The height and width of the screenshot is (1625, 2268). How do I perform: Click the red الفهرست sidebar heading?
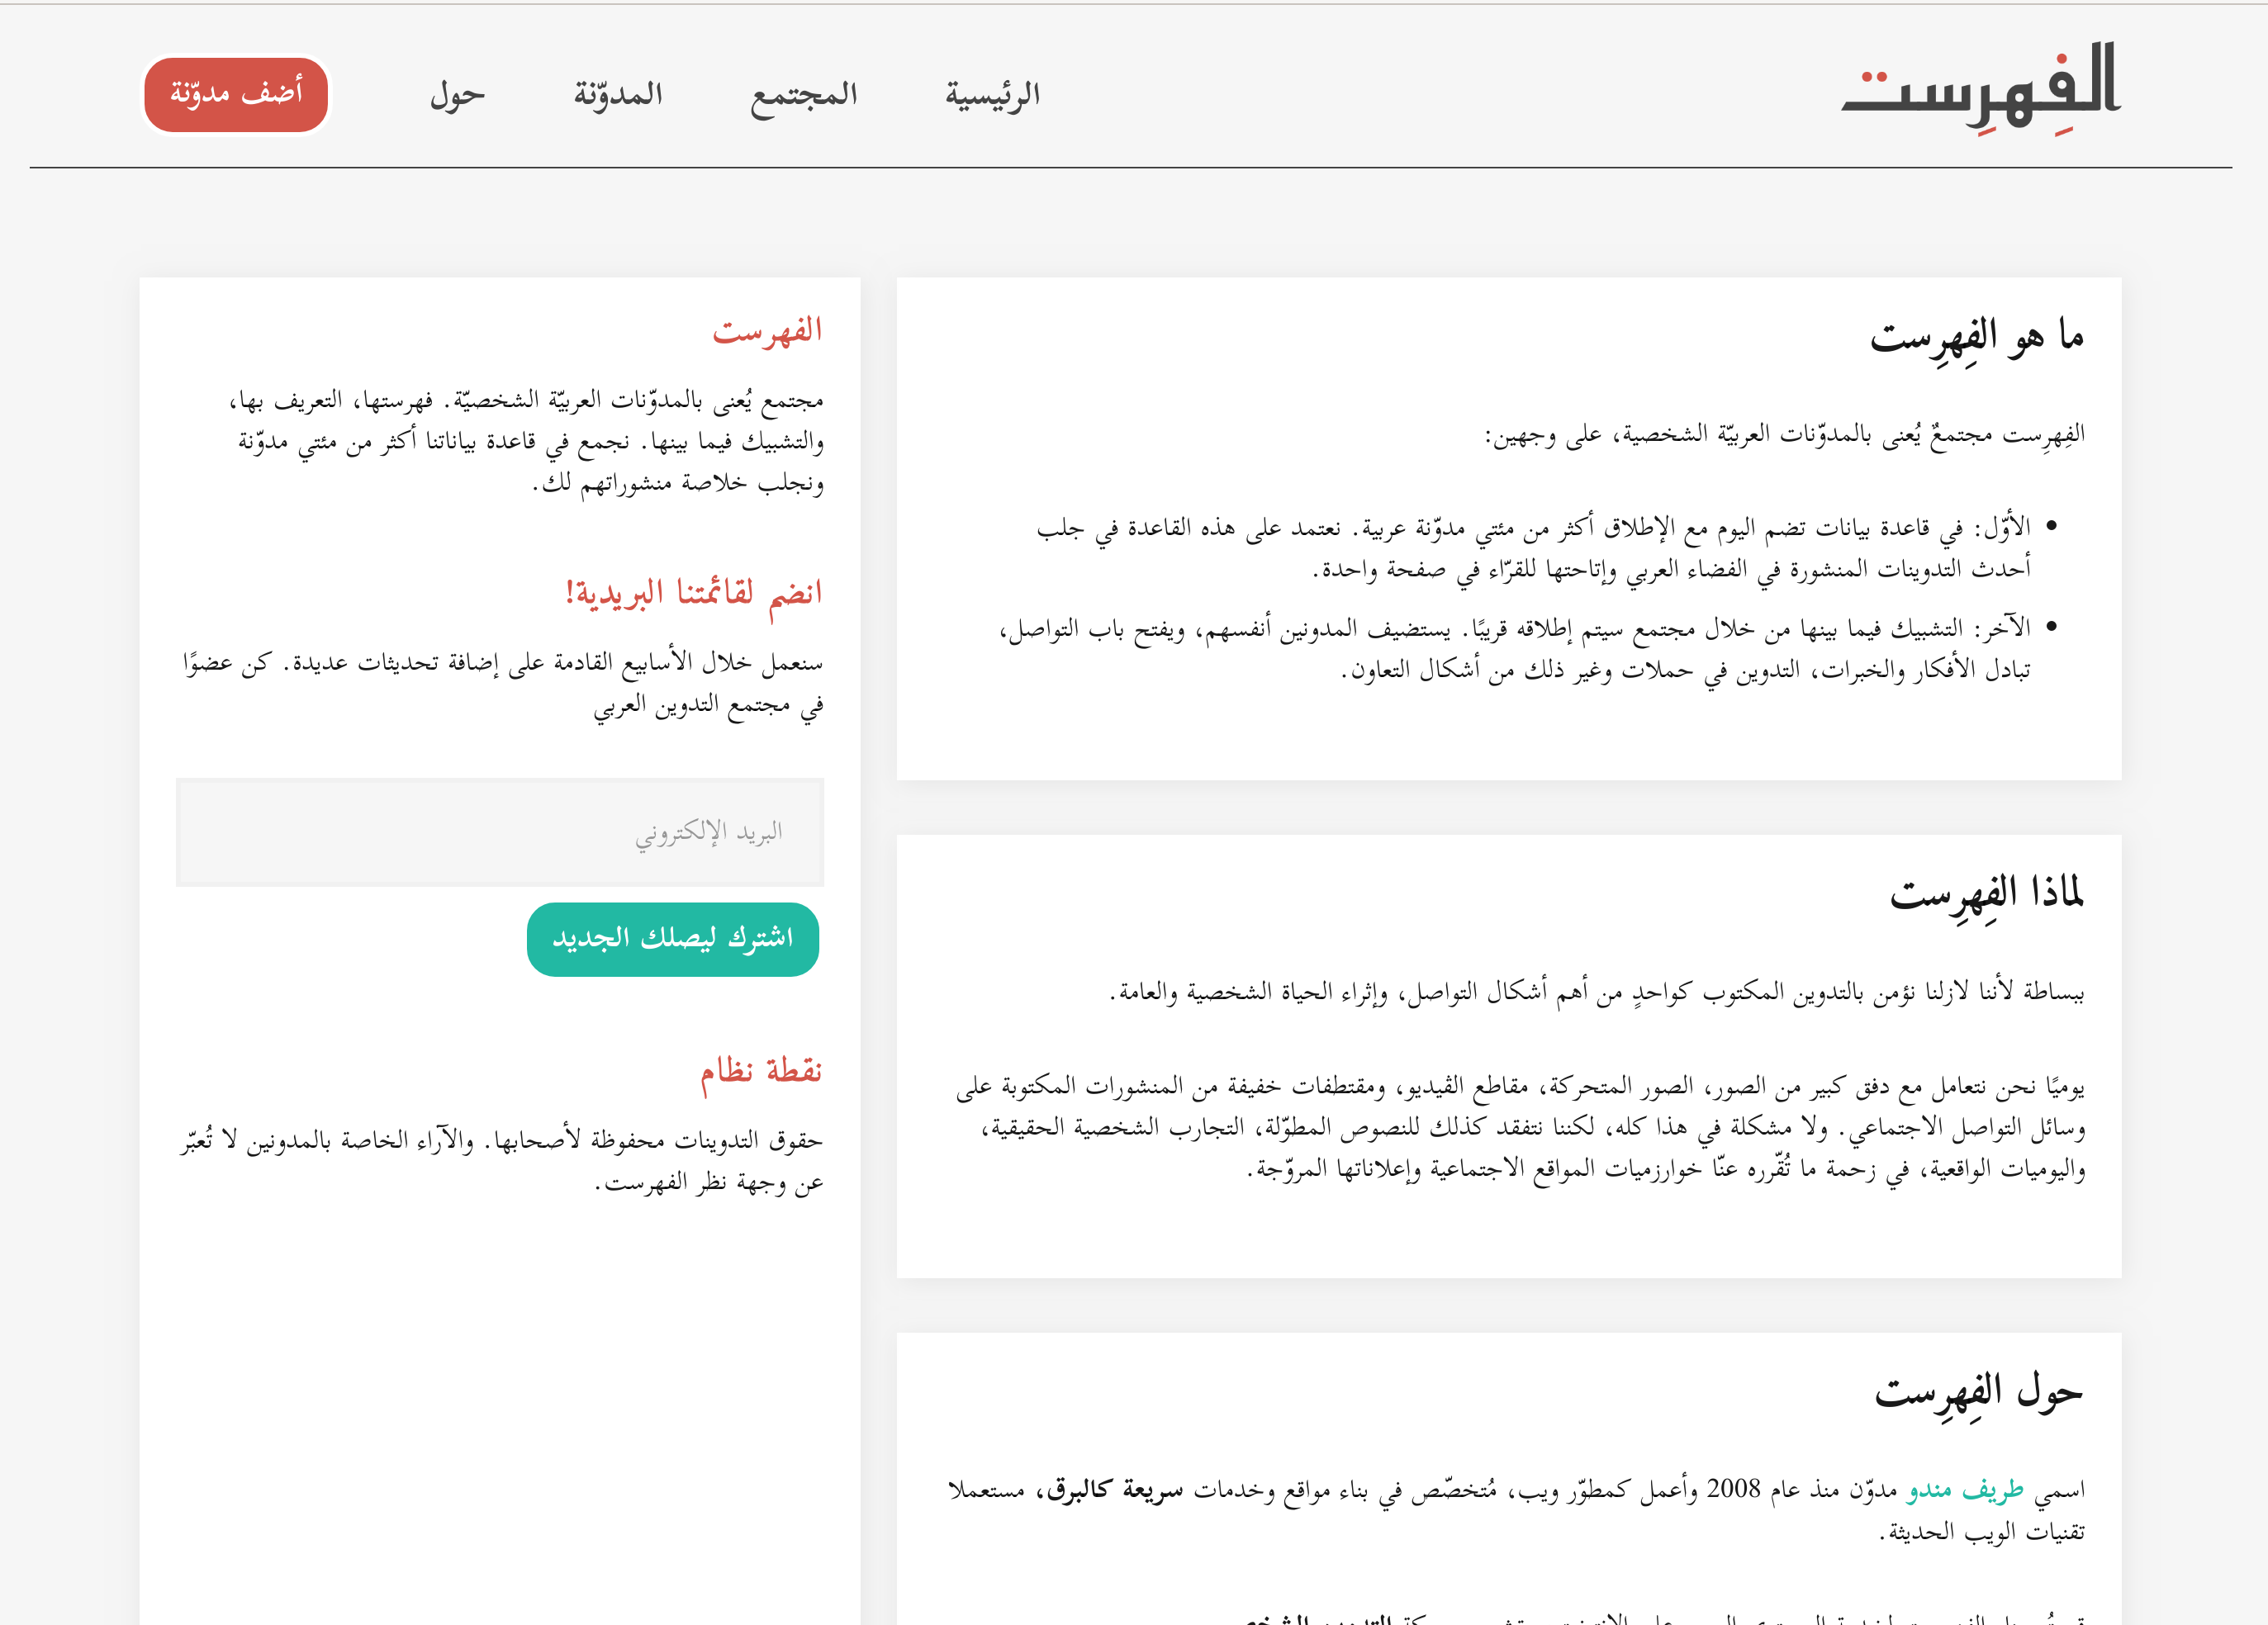coord(767,331)
